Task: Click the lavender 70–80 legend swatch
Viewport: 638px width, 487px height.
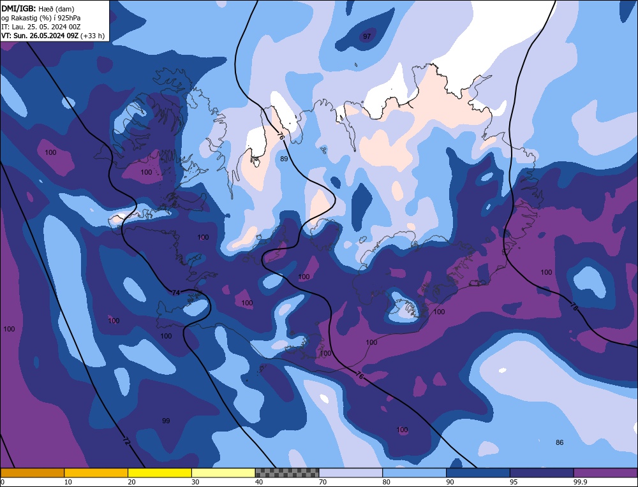Action: point(351,472)
